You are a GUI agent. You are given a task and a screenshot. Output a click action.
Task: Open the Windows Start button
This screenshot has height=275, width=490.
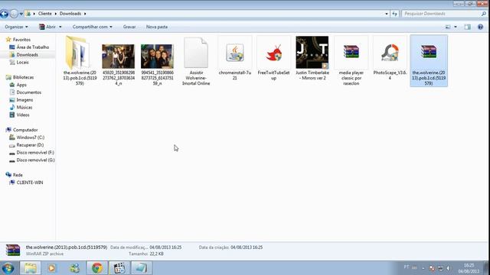[8, 268]
